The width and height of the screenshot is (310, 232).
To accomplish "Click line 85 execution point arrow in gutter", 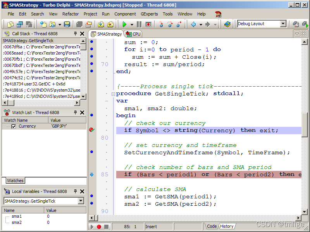I will [92, 174].
